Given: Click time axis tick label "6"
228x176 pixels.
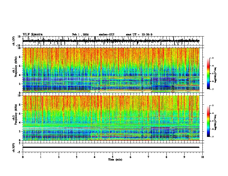Looking at the screenshot, I should point(131,157).
